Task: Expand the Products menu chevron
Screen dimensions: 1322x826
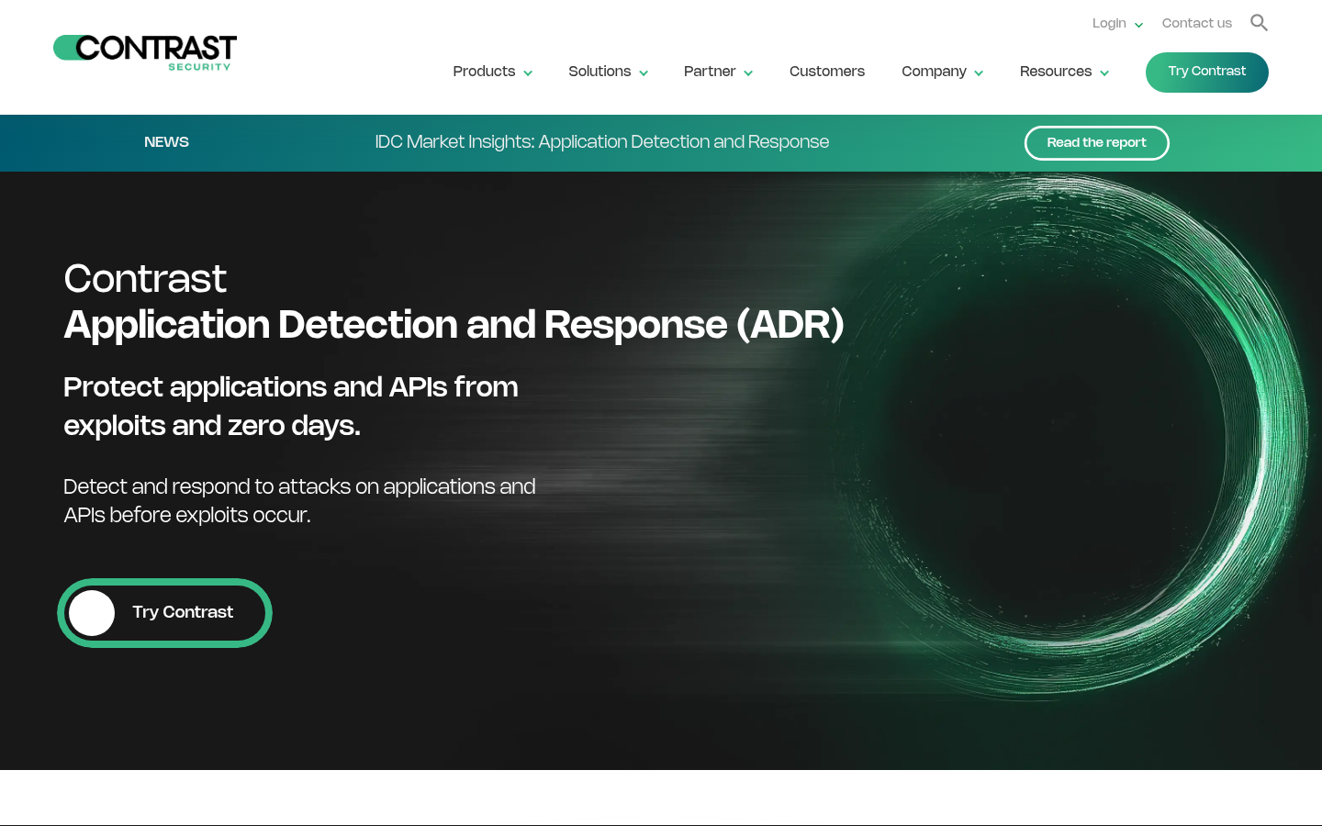Action: tap(528, 73)
